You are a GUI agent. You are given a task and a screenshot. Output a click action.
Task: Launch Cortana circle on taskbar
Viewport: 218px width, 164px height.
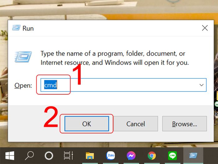[x=49, y=156]
